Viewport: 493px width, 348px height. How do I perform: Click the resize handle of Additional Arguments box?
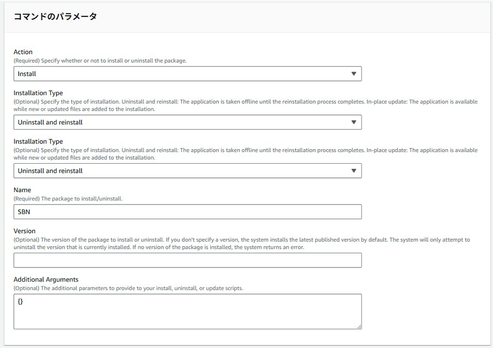[x=359, y=326]
